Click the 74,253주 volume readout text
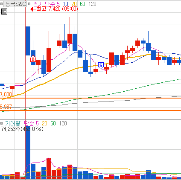Image resolution: width=181 pixels, height=180 pixels. pyautogui.click(x=11, y=129)
